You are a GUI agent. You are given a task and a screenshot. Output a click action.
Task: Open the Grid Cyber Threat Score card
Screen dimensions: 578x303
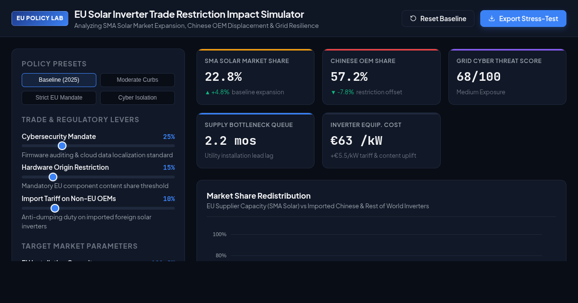click(507, 76)
